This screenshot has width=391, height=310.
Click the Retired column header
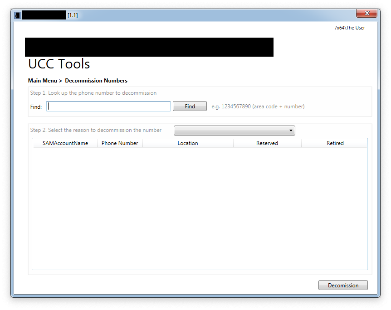335,143
